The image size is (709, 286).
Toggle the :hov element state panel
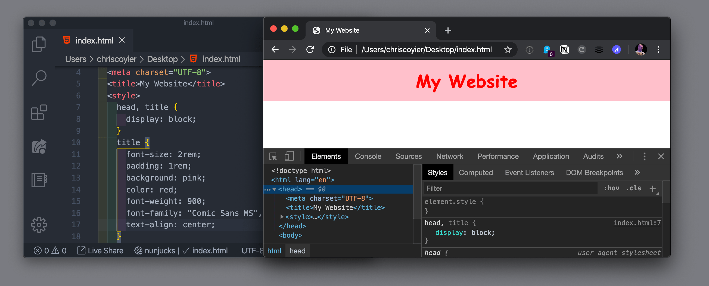[x=612, y=188]
